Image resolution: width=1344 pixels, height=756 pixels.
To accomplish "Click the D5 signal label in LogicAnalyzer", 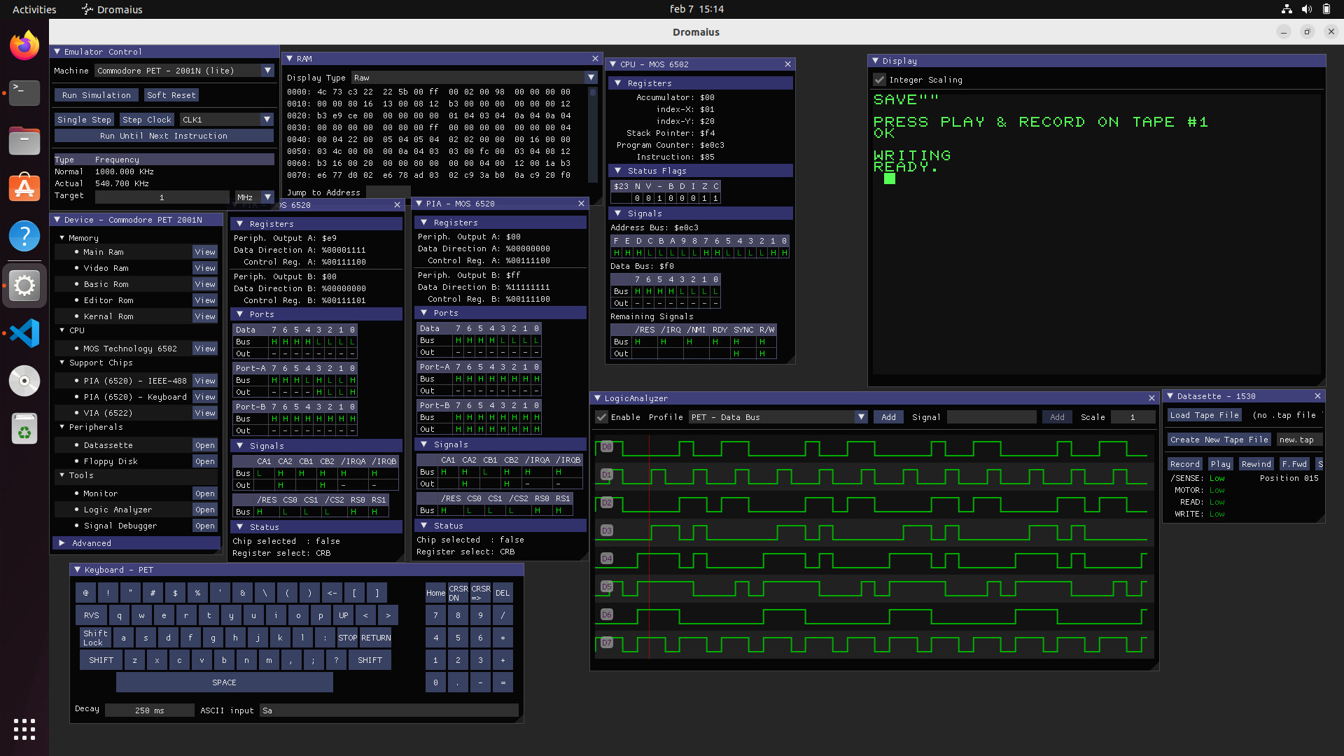I will [x=607, y=587].
